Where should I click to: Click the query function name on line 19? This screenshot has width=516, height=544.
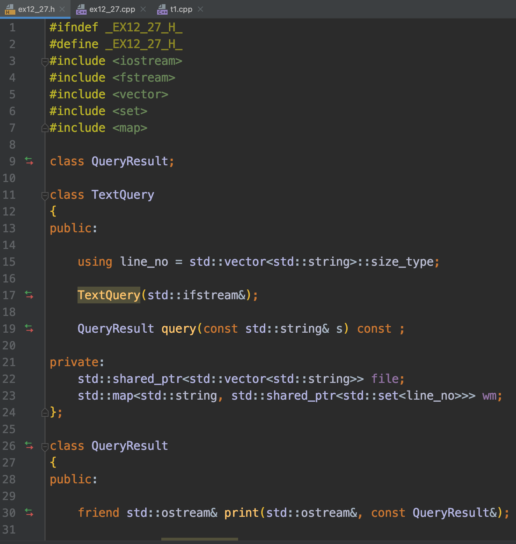click(x=179, y=329)
